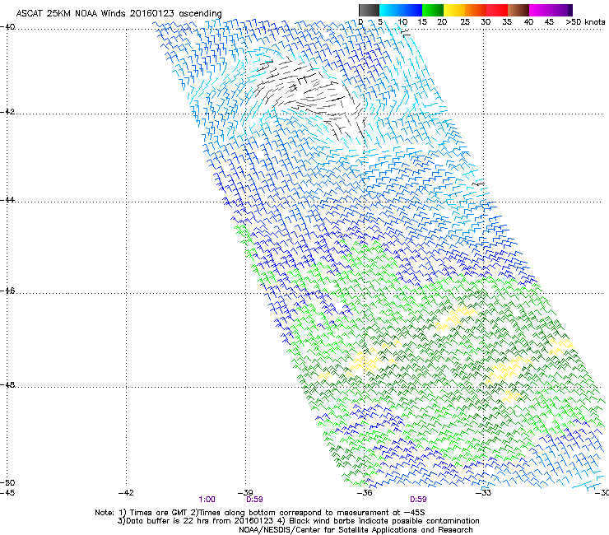This screenshot has width=609, height=535.
Task: Click the chart title 'ASCAT 25KM NOAA Winds 20160123 ascending'
Action: [119, 13]
